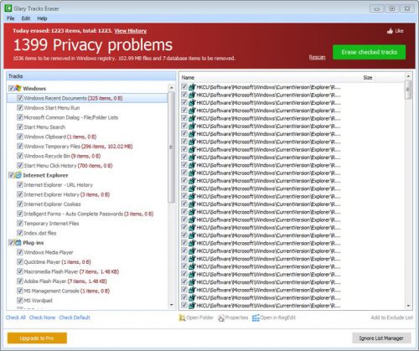
Task: Select Internet Explorer - URL History item
Action: pos(59,185)
